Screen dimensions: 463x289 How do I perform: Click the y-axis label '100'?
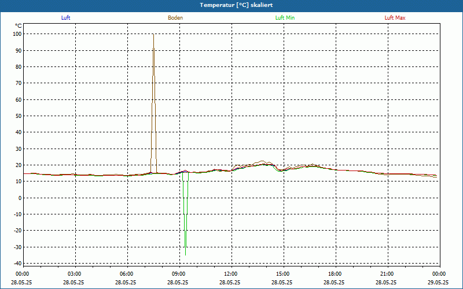17,34
